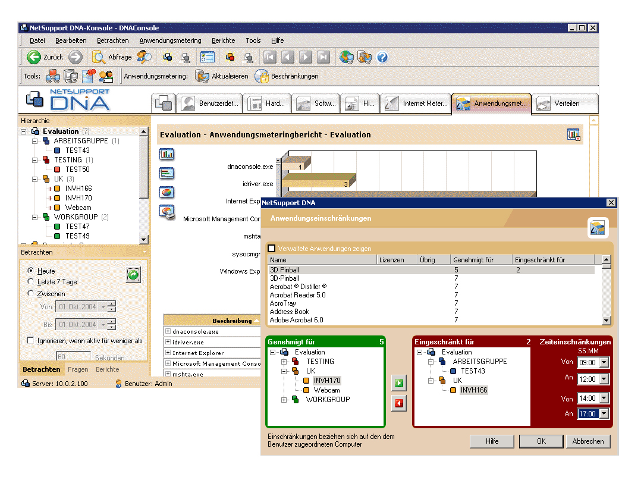Open the 17:00 An time dropdown
This screenshot has width=644, height=477.
pos(604,414)
